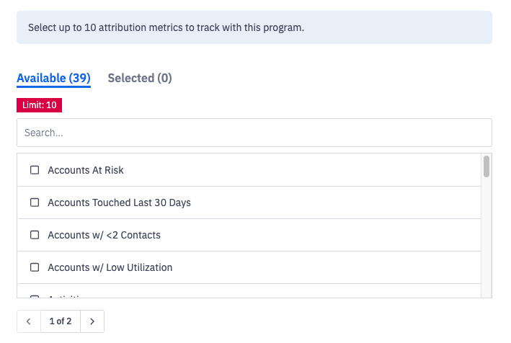Open the Selected (0) tab
This screenshot has height=343, width=511.
coord(140,78)
